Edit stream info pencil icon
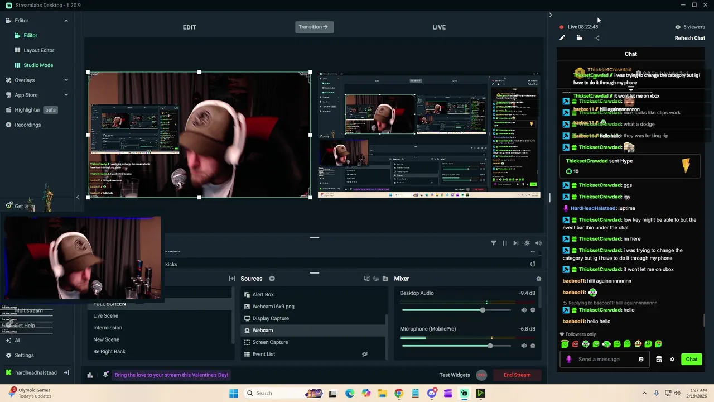Screen dimensions: 714x402 pyautogui.click(x=562, y=38)
